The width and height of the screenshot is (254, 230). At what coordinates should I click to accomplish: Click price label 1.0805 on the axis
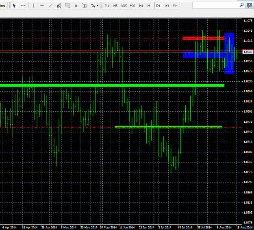[248, 111]
